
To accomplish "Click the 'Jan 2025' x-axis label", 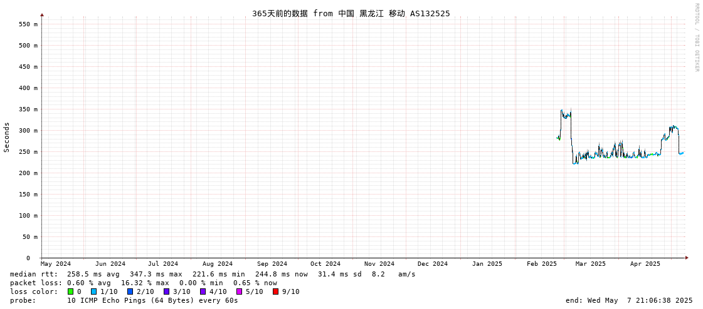I will 487,264.
